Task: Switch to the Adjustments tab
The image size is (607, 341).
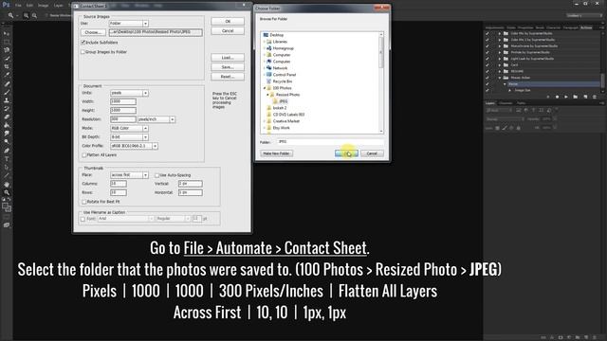Action: pos(495,27)
